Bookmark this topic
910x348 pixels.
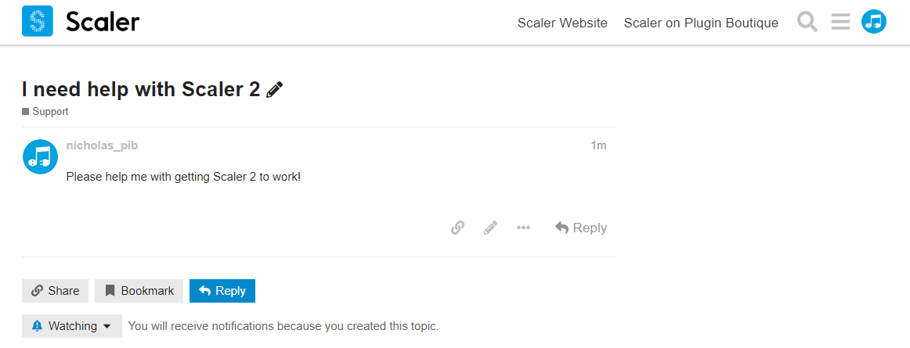tap(139, 291)
